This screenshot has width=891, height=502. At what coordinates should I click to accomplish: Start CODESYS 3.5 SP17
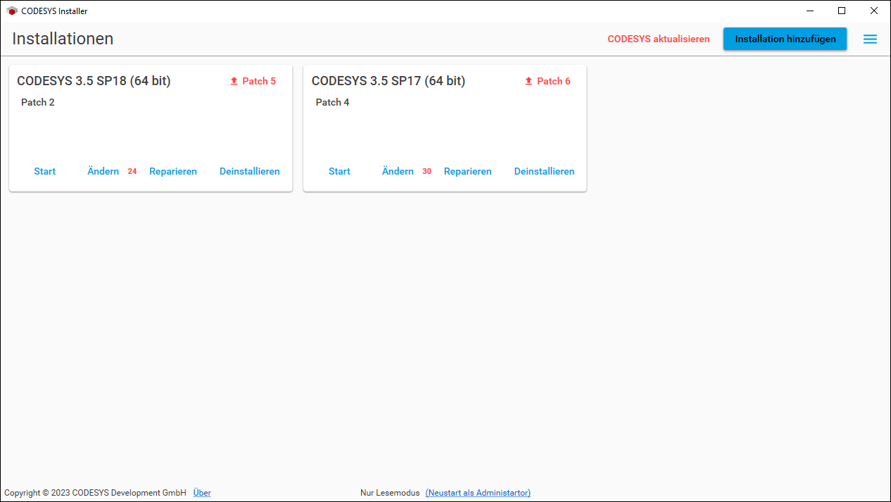click(x=339, y=171)
